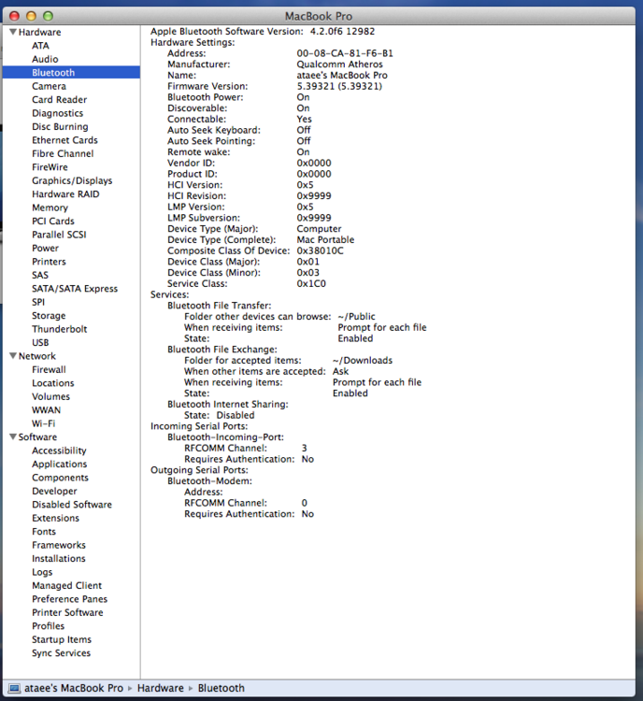
Task: Click the MacBook computer icon in path bar
Action: coord(14,688)
